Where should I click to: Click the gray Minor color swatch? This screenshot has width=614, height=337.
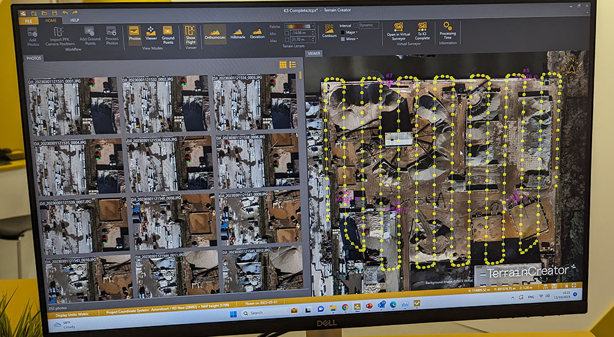point(343,39)
